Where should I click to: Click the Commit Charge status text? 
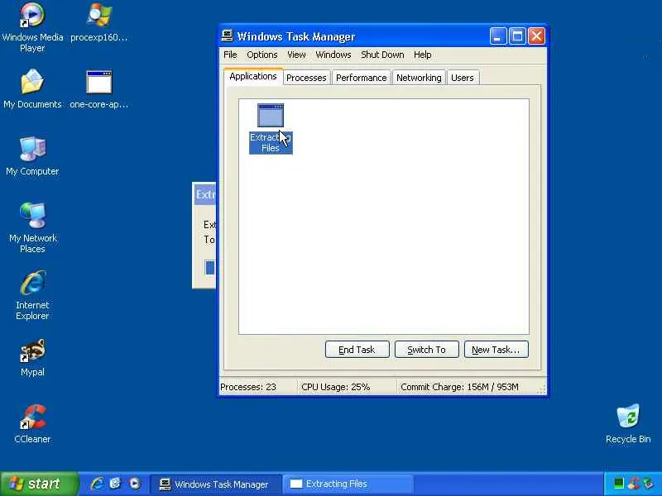click(459, 387)
